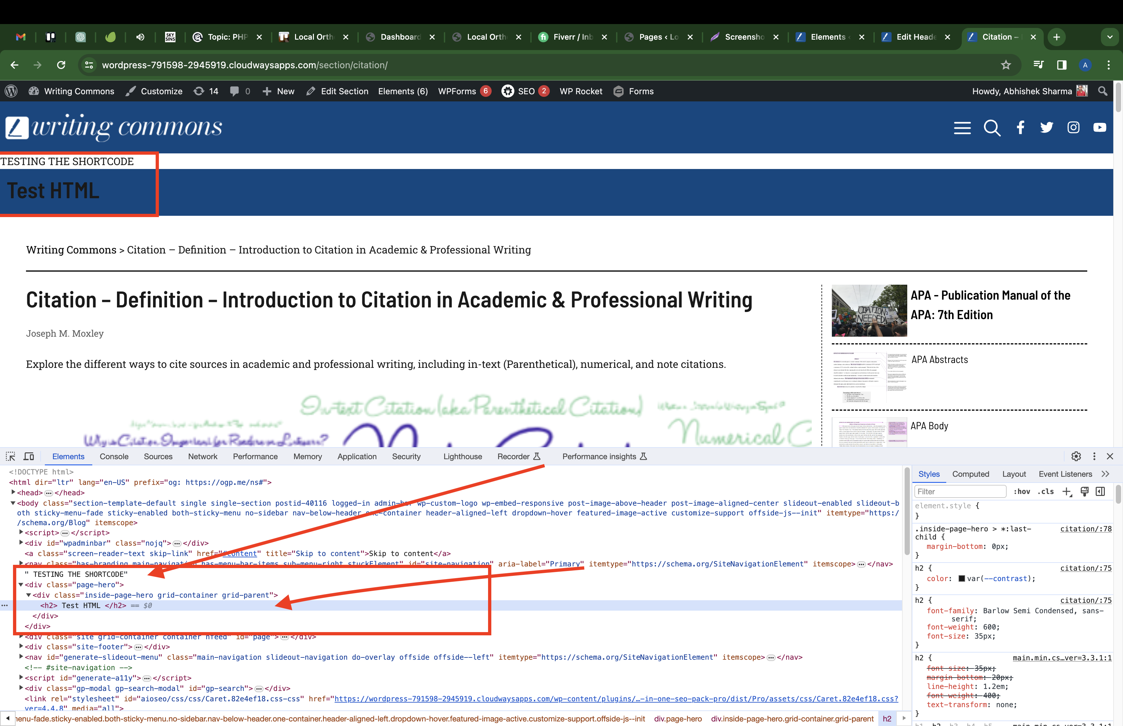The image size is (1123, 726).
Task: Visit the Facebook social icon
Action: click(x=1020, y=128)
